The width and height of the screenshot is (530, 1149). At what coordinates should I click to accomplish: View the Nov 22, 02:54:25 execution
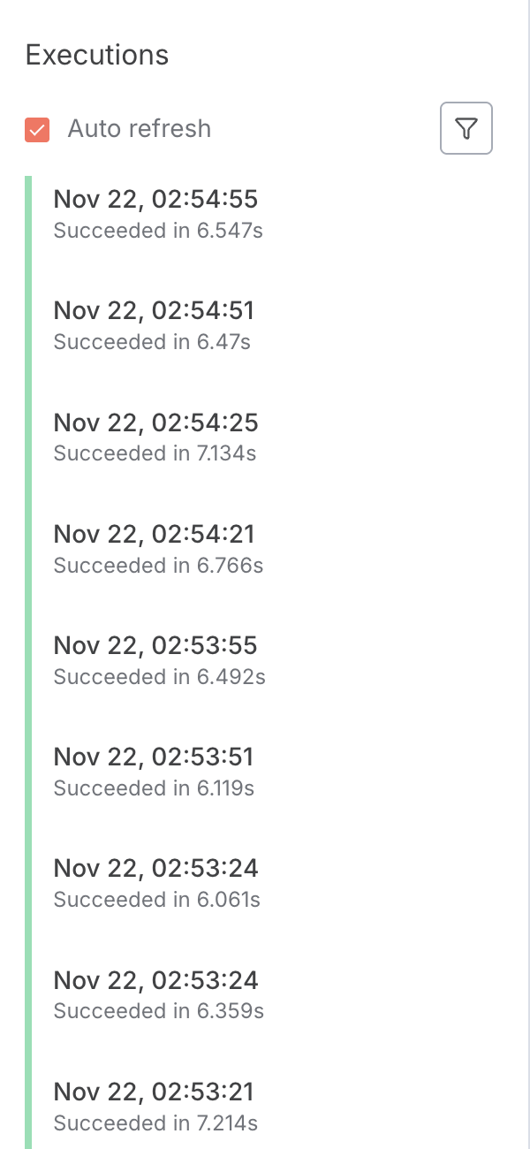pos(155,422)
